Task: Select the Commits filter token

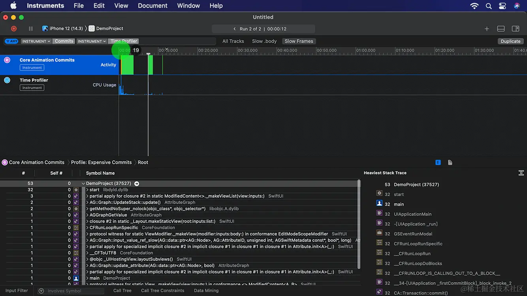Action: 64,41
